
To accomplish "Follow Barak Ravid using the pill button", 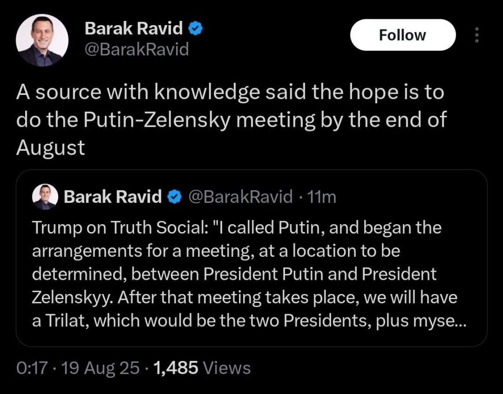I will coord(402,35).
